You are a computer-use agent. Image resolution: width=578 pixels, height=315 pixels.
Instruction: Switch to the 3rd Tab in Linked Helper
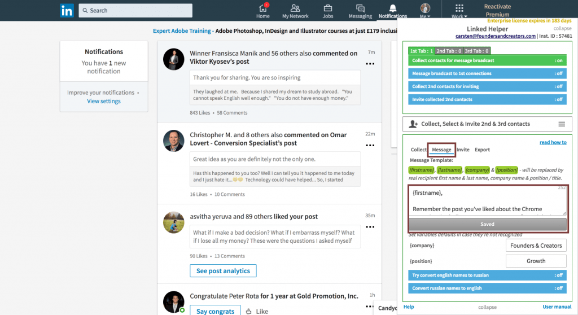476,51
